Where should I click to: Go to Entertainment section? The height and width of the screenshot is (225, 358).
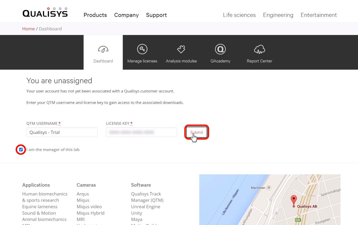[319, 15]
